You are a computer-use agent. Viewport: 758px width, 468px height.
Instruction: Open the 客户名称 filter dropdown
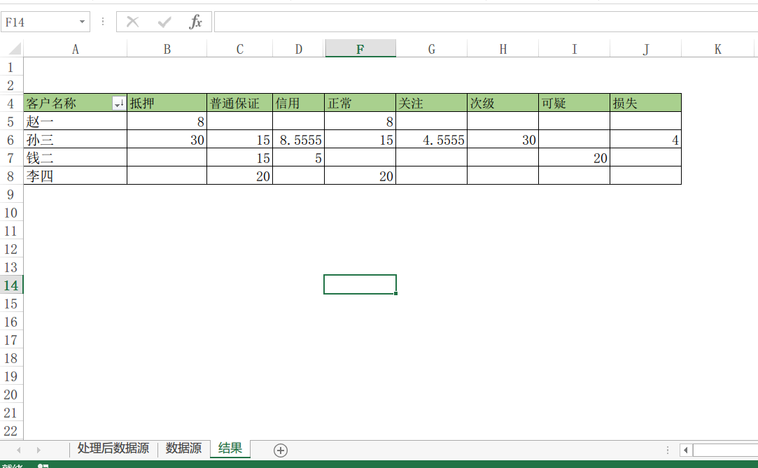tap(119, 104)
